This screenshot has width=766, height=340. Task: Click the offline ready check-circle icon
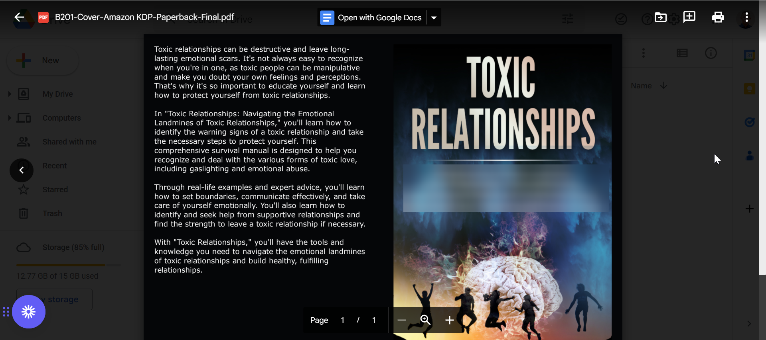click(621, 19)
